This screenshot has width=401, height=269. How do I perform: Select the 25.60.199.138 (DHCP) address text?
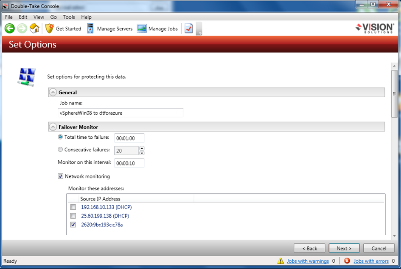(x=105, y=216)
